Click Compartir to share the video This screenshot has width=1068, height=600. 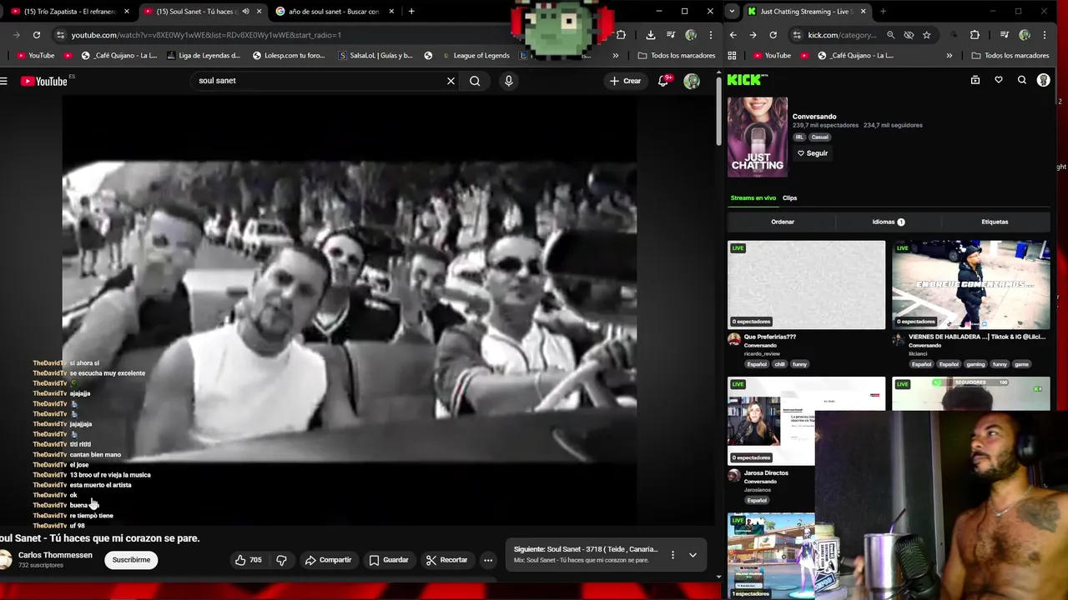[328, 560]
